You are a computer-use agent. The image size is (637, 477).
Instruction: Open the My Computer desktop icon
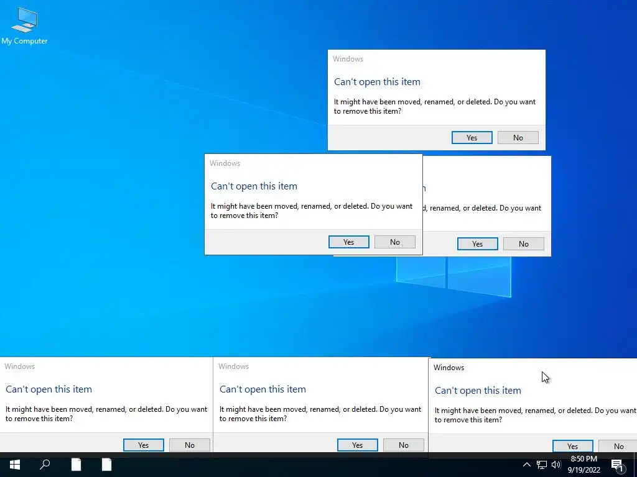(24, 25)
